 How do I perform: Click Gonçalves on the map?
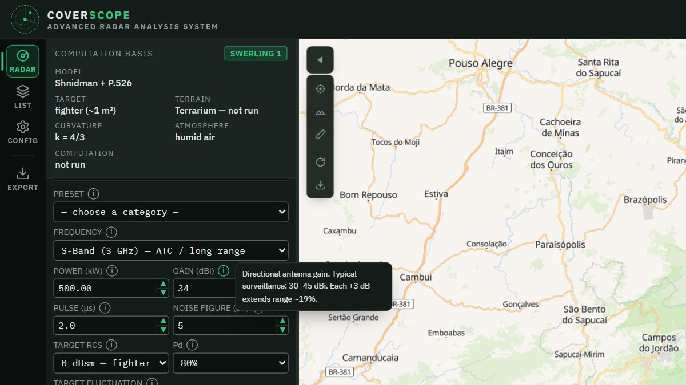(x=521, y=305)
